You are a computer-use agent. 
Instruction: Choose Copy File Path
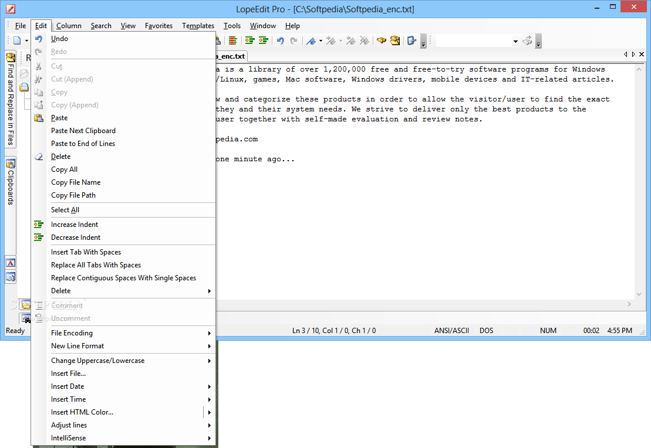[x=123, y=195]
